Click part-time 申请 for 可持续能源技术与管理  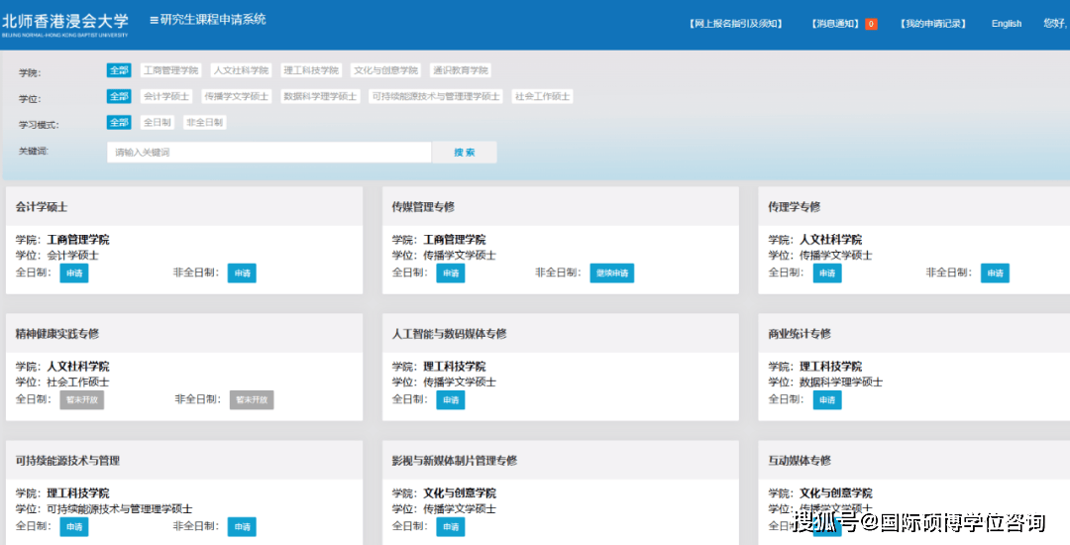242,526
